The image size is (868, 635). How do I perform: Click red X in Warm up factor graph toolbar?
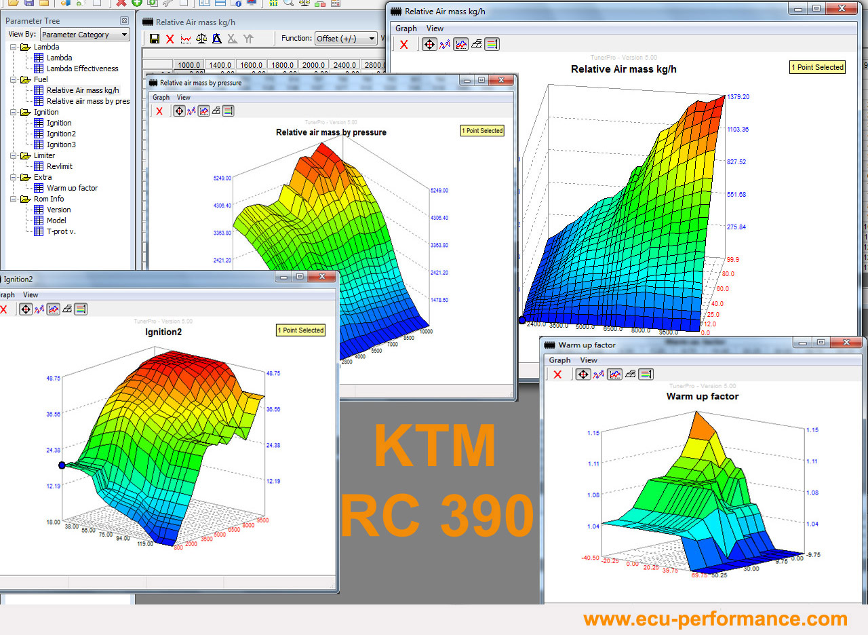(x=557, y=374)
